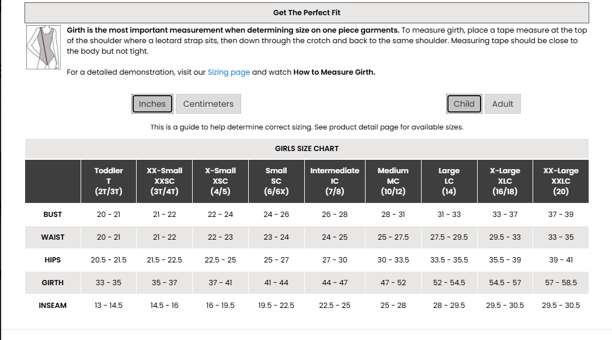Click the XX-Small XXSC column header
This screenshot has width=612, height=340.
click(x=164, y=181)
